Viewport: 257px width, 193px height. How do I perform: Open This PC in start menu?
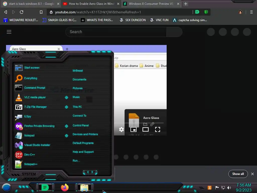77,107
